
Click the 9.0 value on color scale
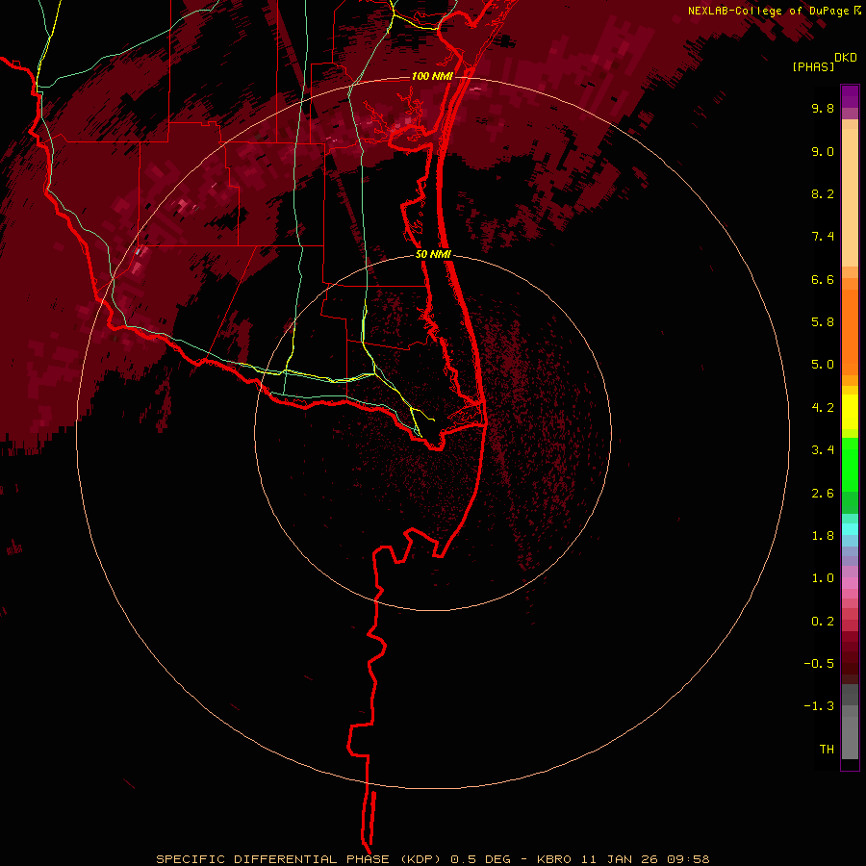point(823,151)
